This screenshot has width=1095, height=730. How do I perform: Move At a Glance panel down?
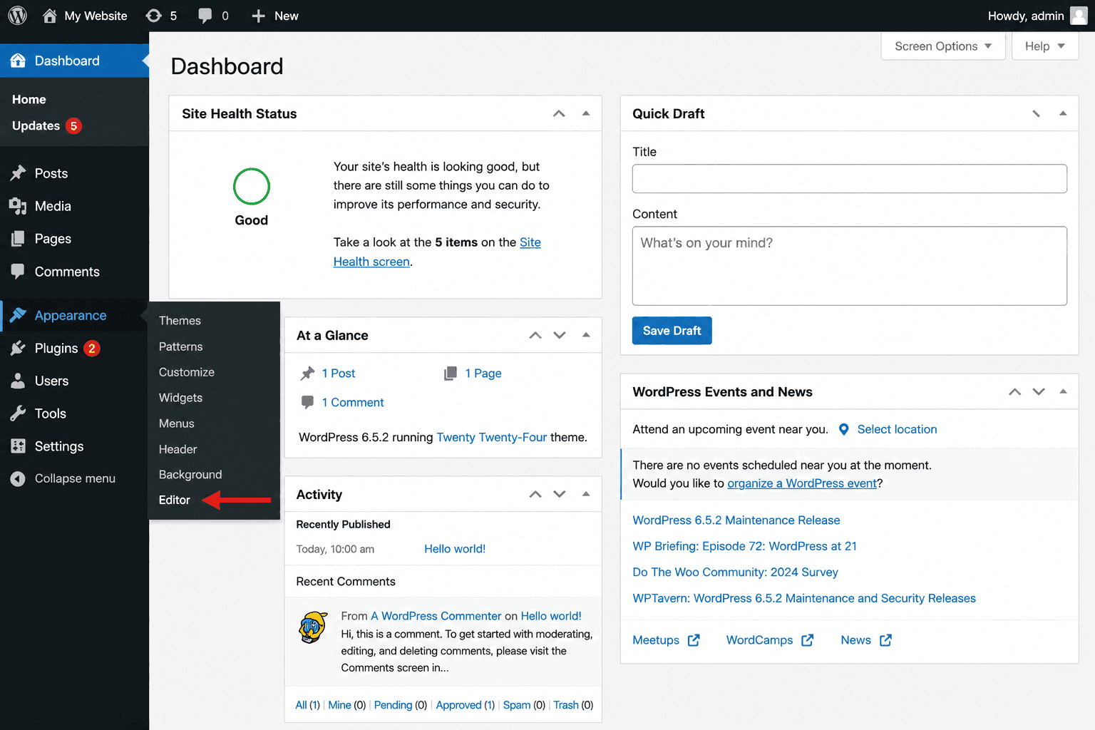pyautogui.click(x=560, y=335)
